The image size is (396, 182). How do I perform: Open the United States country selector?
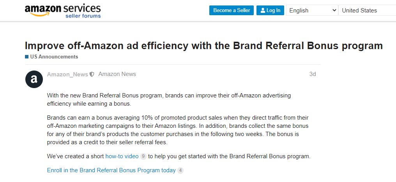click(367, 11)
